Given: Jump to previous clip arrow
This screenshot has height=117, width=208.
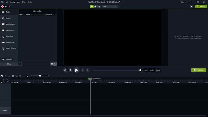Looking at the screenshot, I should pyautogui.click(x=83, y=70).
